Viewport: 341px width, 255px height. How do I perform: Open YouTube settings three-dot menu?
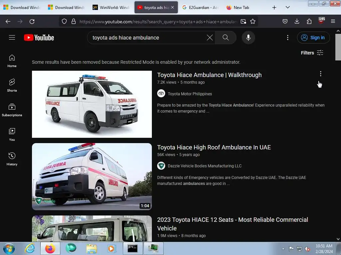tap(287, 38)
